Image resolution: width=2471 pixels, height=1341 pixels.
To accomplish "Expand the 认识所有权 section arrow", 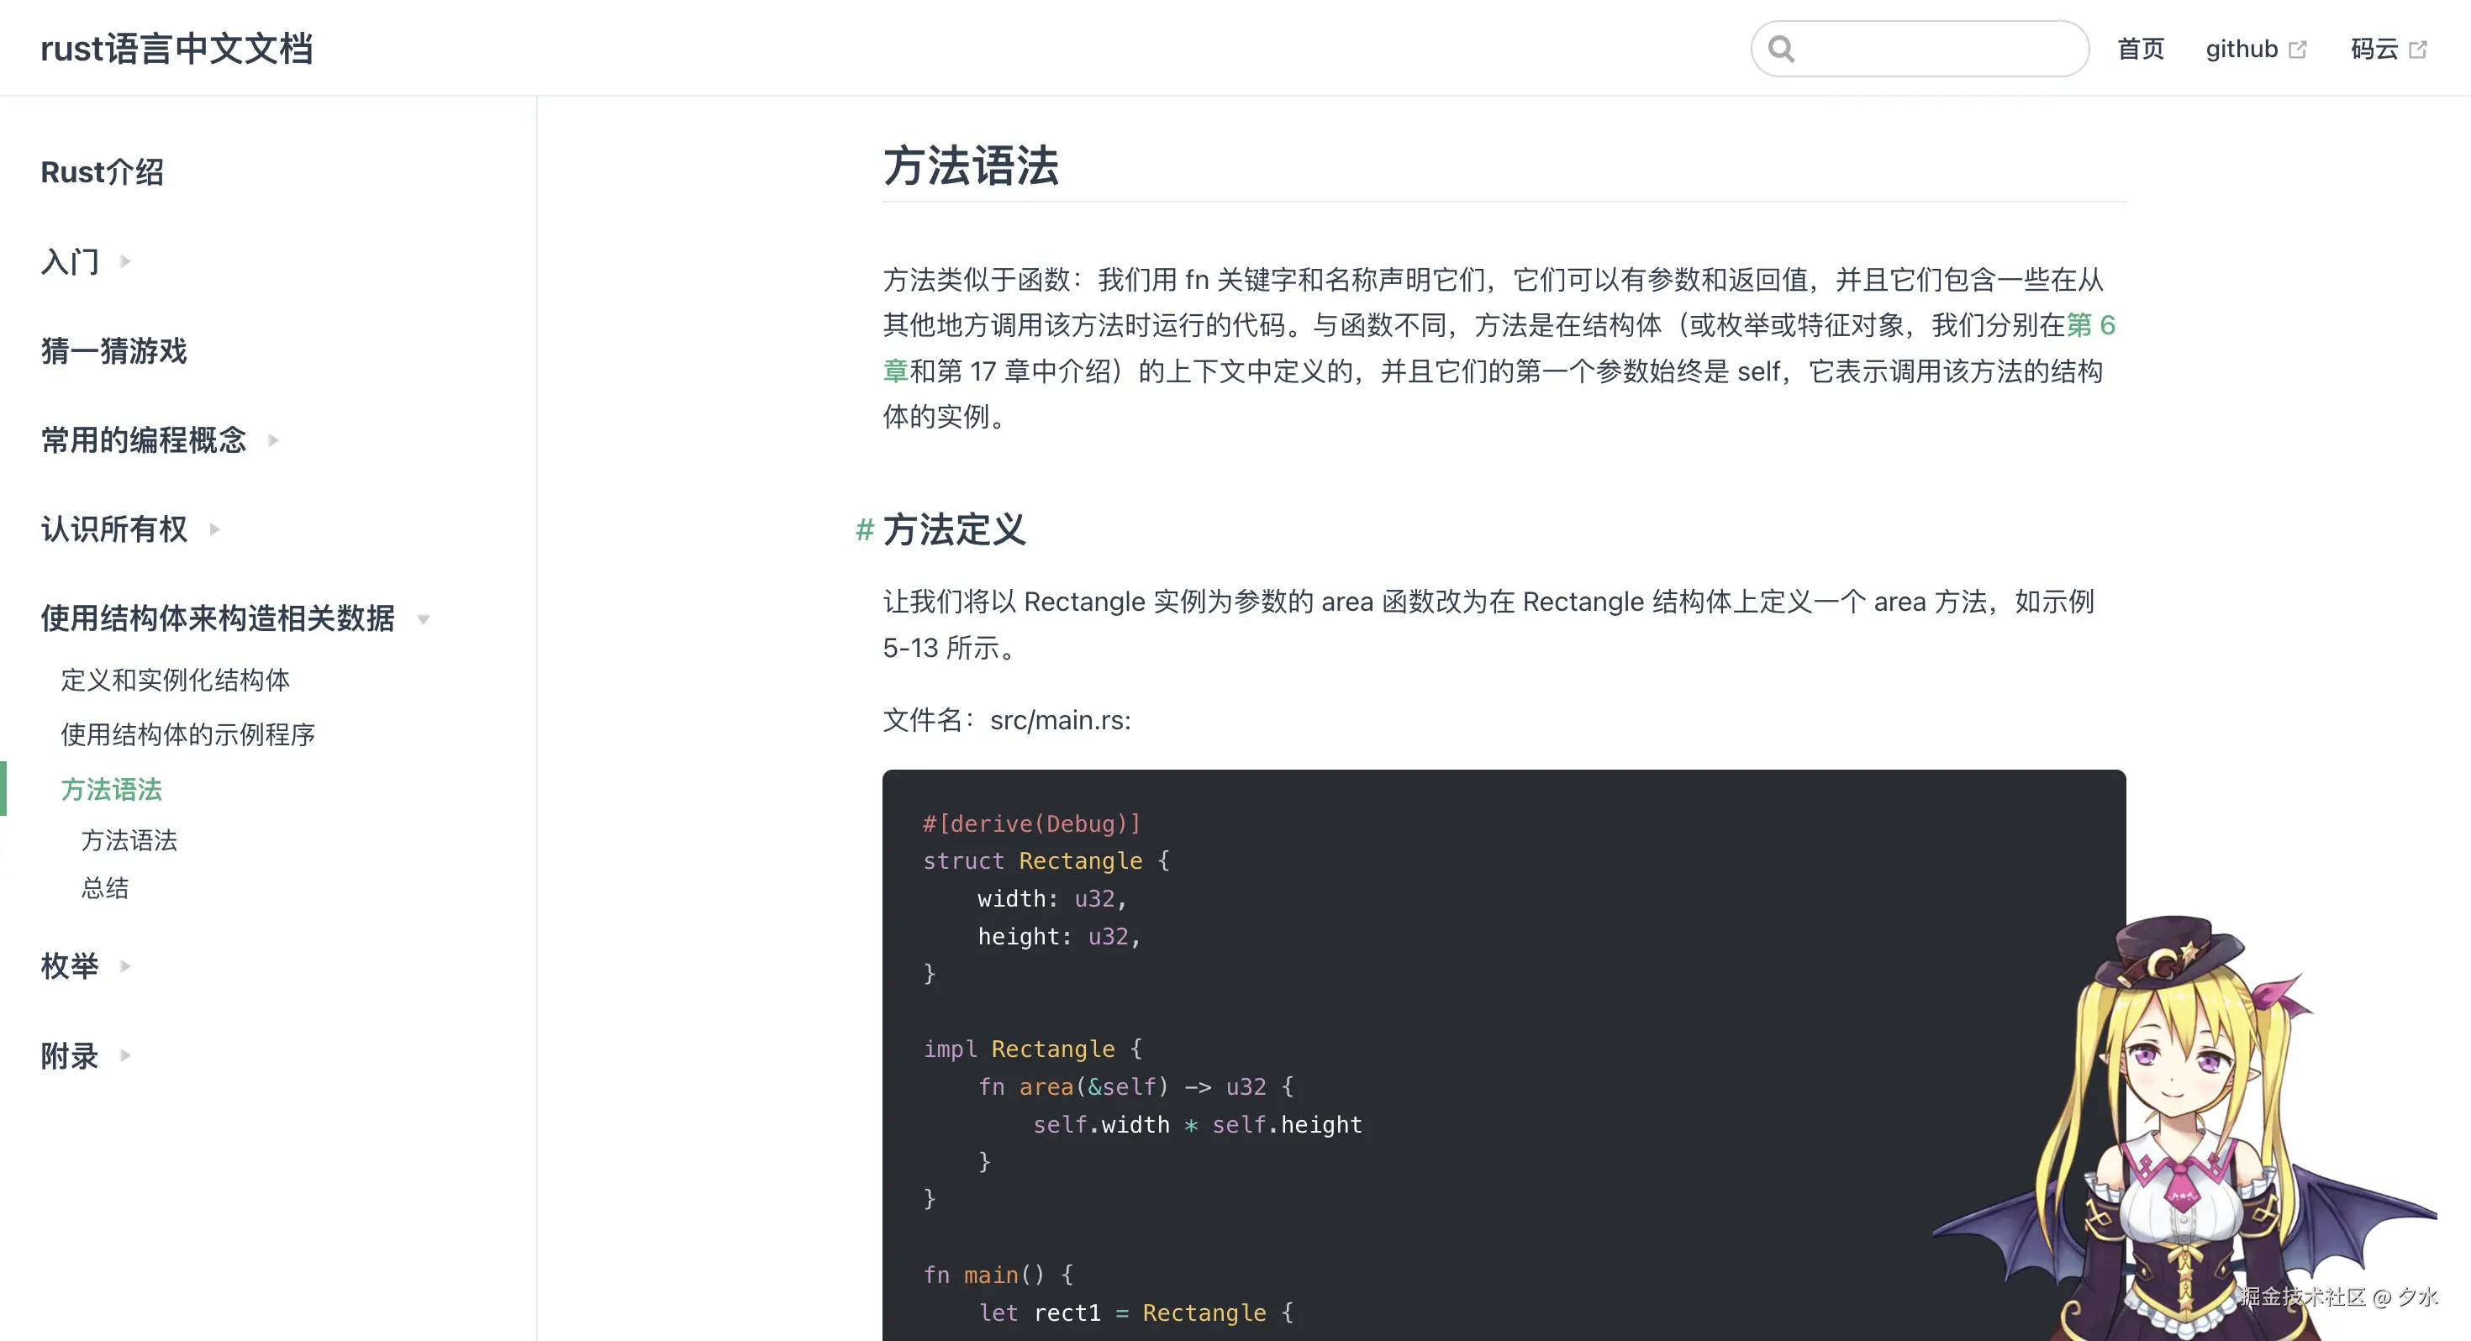I will point(215,529).
